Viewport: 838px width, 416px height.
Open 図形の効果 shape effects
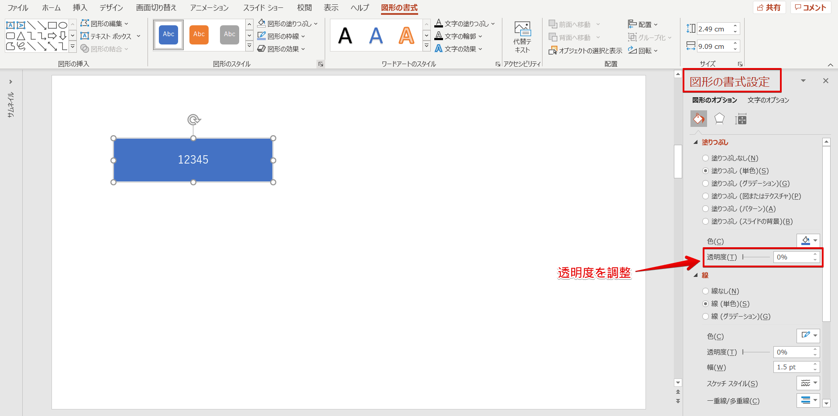(282, 49)
